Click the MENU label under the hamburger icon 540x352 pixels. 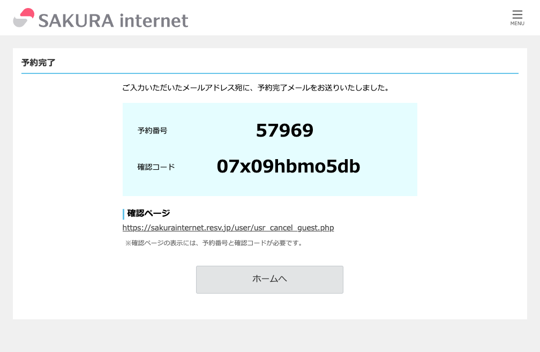click(517, 24)
